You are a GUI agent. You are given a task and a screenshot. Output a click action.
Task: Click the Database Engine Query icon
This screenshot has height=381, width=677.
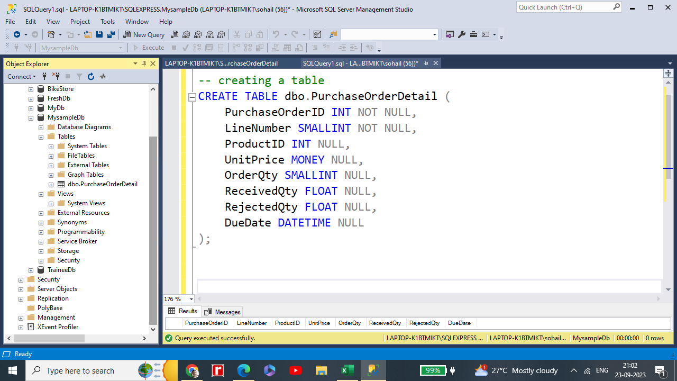(x=175, y=34)
